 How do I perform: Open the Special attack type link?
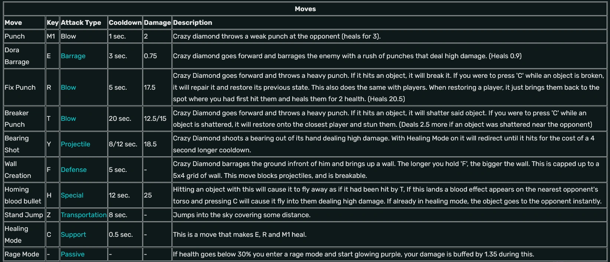pos(72,195)
